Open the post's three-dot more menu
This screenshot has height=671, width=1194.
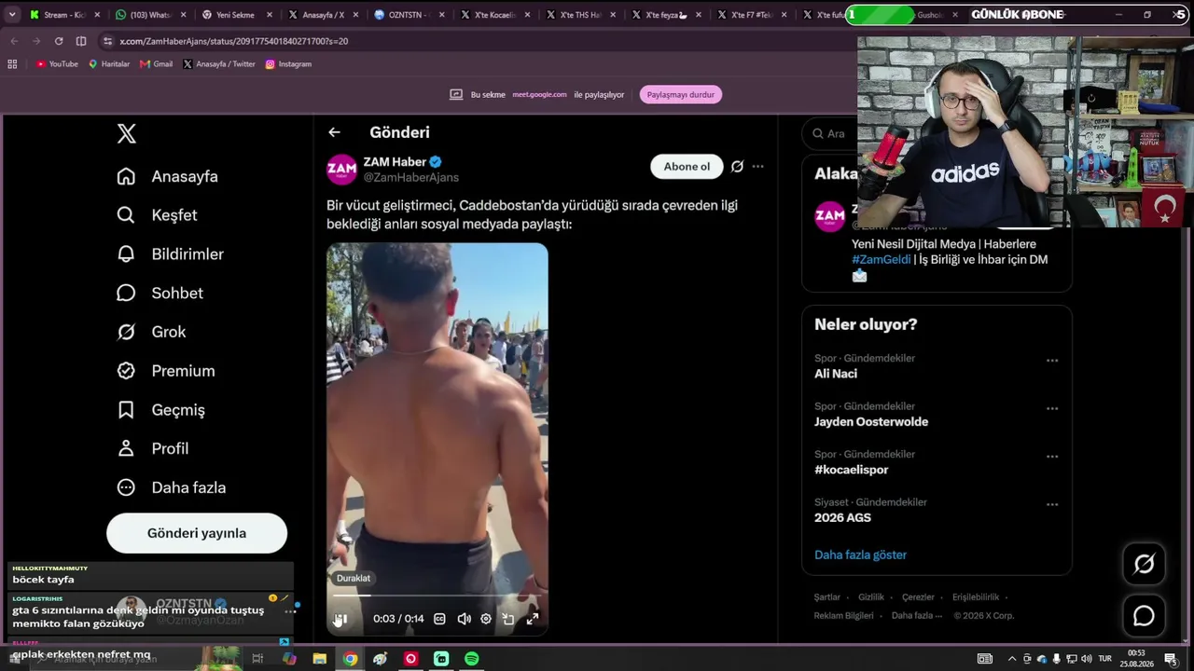coord(757,167)
